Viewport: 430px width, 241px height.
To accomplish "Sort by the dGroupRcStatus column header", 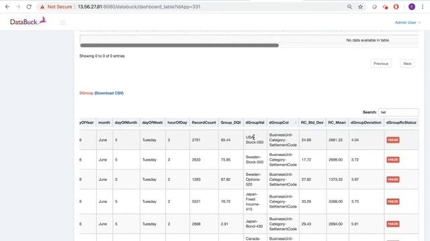I will 401,123.
